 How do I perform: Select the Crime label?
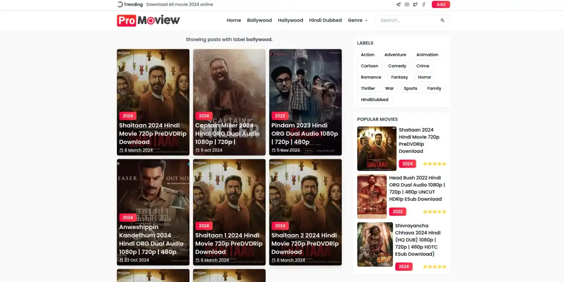423,66
